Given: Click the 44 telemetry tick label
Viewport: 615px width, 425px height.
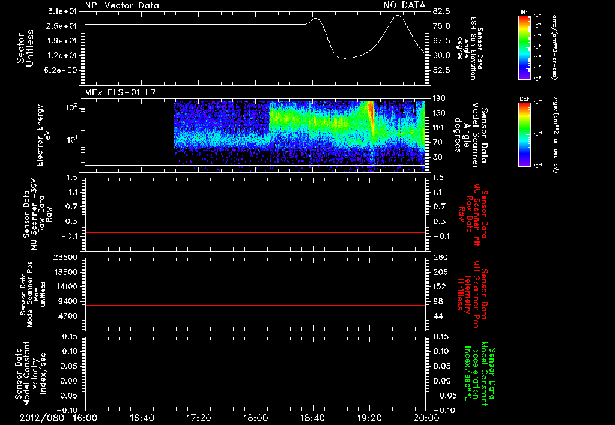Looking at the screenshot, I should pos(439,316).
